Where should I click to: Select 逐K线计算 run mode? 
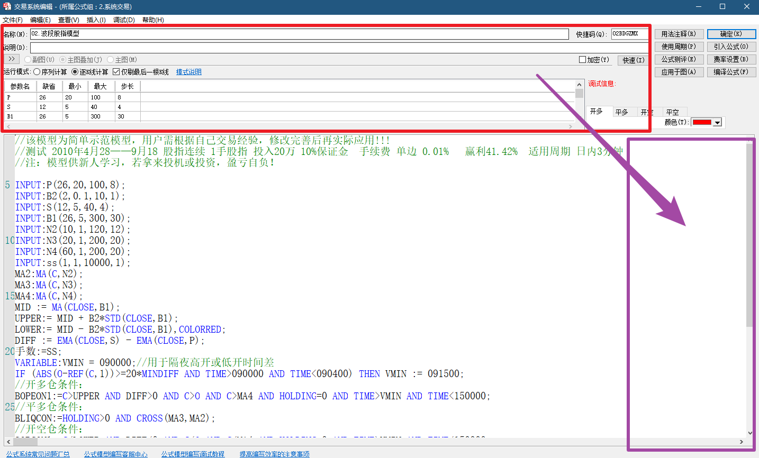click(x=90, y=72)
